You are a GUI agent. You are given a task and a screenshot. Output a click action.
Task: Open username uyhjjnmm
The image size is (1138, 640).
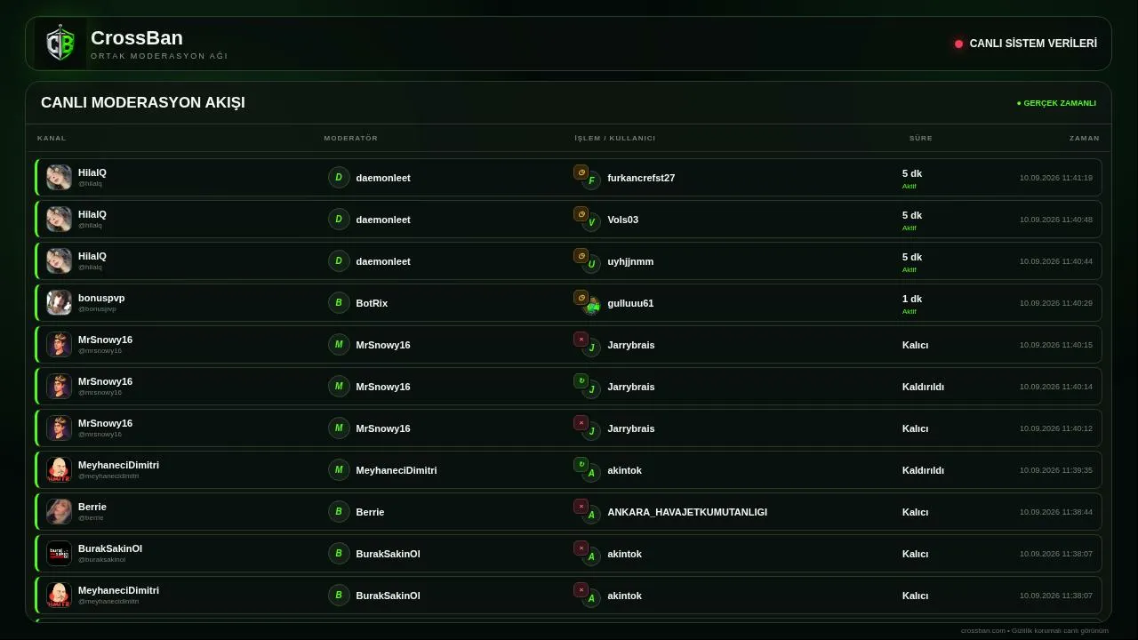coord(630,261)
